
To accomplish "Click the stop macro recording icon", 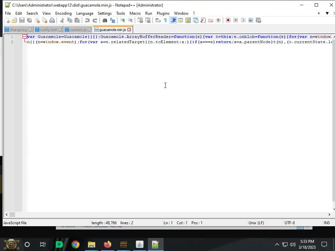I will coord(236,20).
